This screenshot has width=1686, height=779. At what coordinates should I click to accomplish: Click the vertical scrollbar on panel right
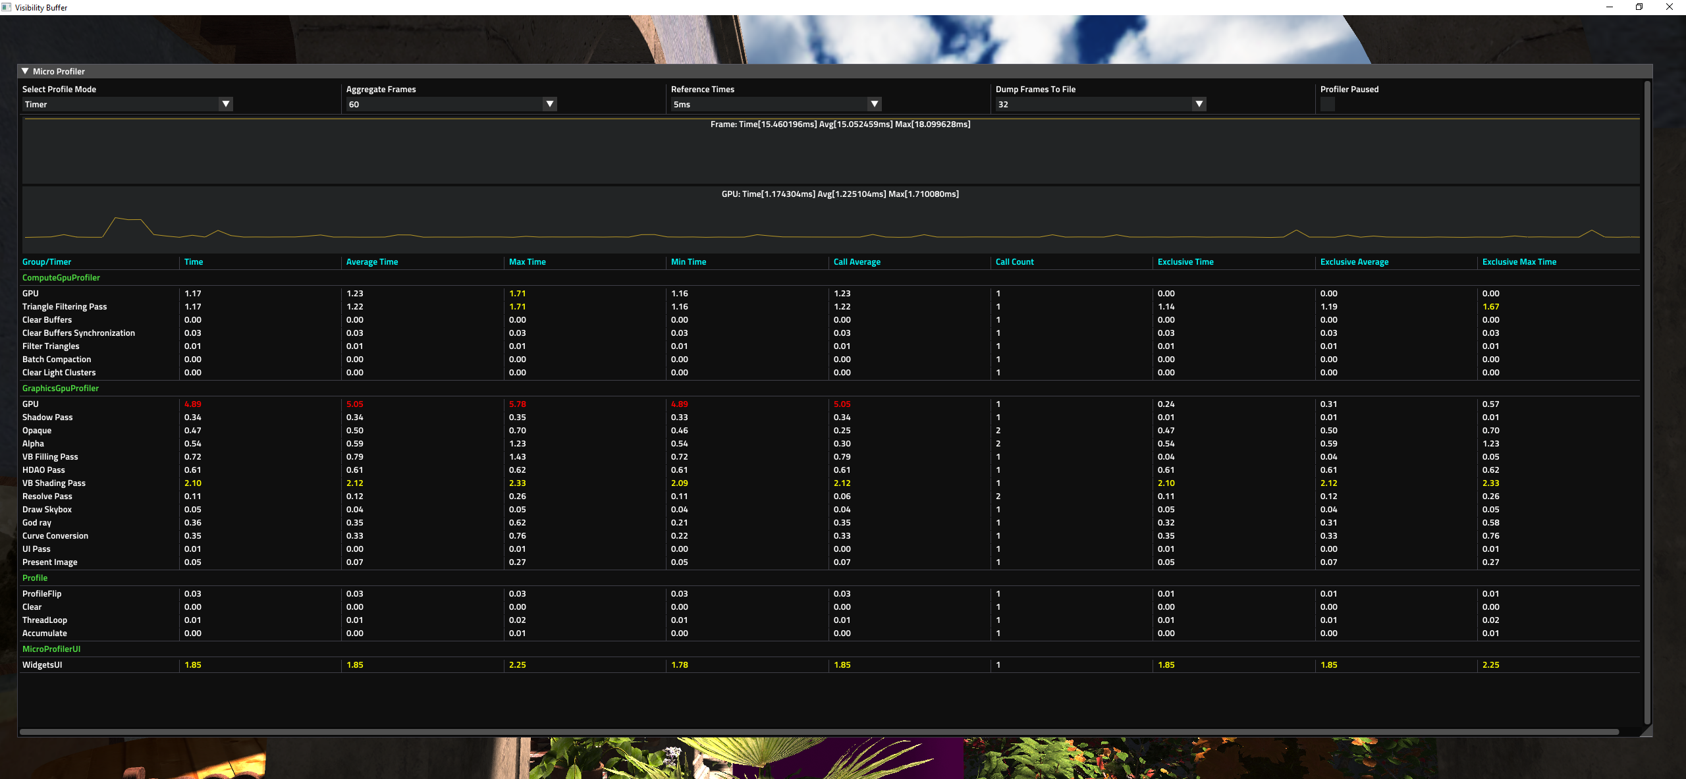point(1647,402)
